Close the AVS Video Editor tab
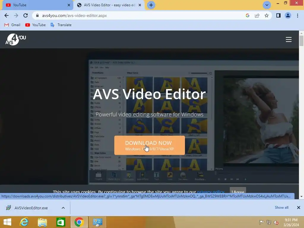Screen dimensions: 304x228 (x=140, y=5)
